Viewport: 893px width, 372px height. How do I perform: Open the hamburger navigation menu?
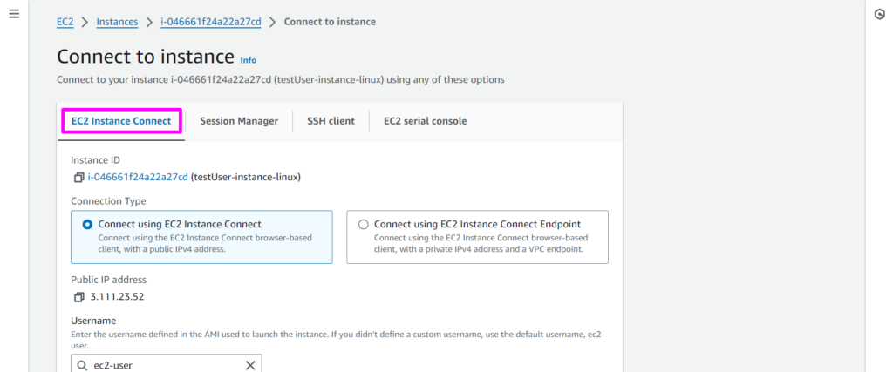tap(14, 15)
